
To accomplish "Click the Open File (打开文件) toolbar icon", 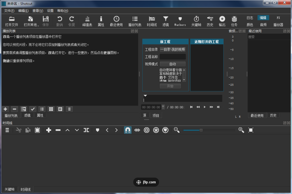I will (x=11, y=21).
